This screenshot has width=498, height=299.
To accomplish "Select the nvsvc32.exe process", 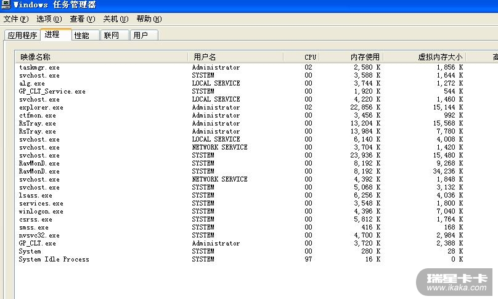I will (x=39, y=235).
